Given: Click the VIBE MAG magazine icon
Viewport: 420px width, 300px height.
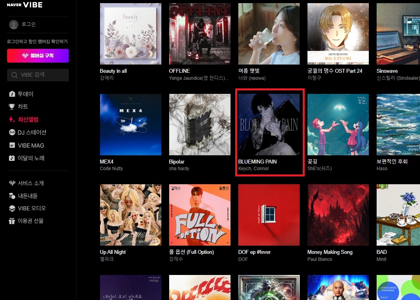Looking at the screenshot, I should 12,146.
